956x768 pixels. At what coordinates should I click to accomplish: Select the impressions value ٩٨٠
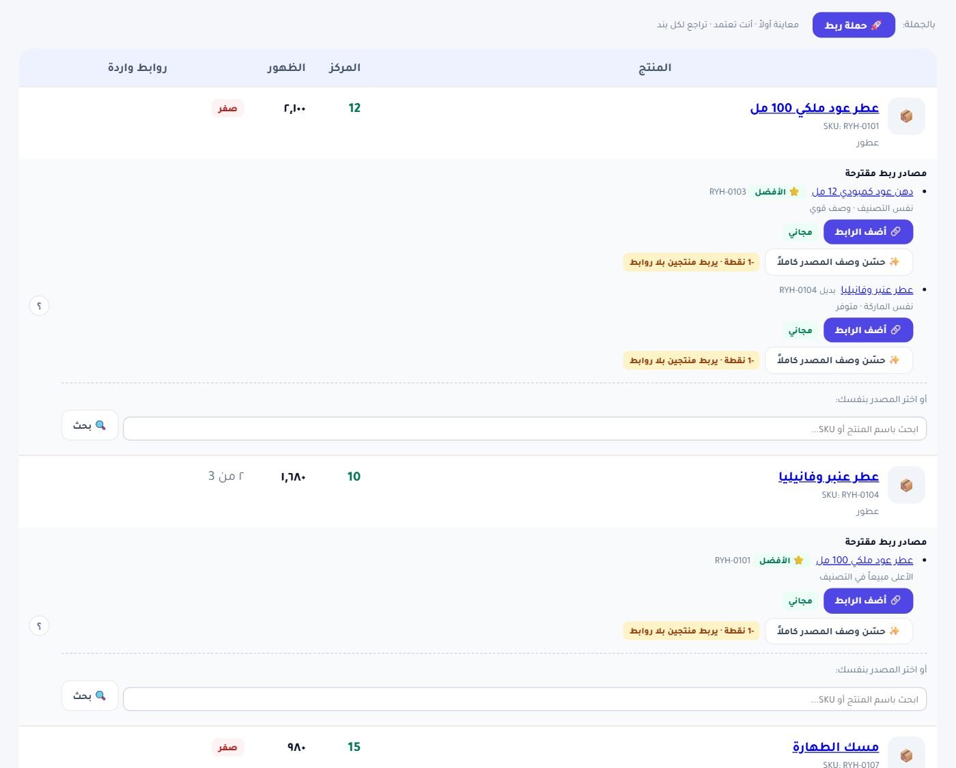pyautogui.click(x=296, y=747)
